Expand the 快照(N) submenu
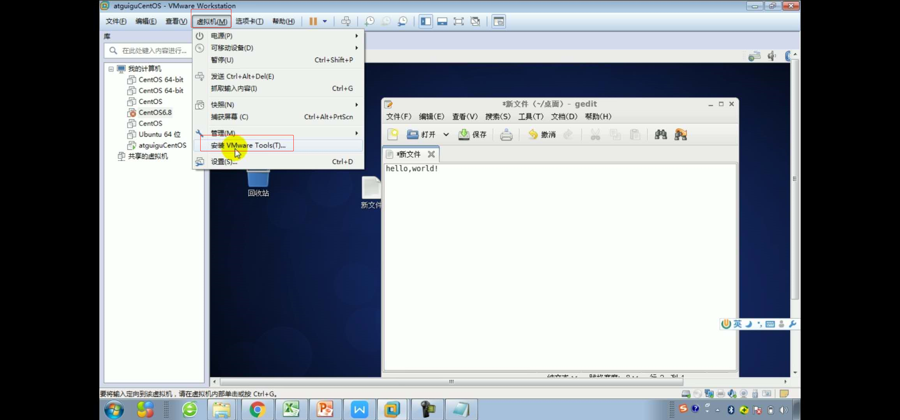900x420 pixels. pos(222,105)
